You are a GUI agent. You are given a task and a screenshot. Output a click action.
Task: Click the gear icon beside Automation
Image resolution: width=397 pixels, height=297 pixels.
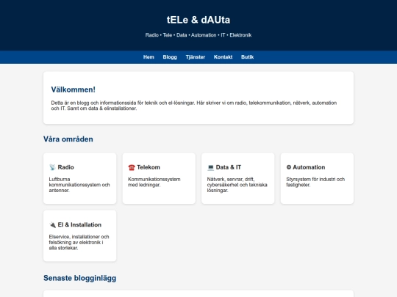[x=289, y=167]
